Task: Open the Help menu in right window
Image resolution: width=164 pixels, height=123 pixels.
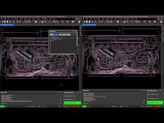Action: tap(136, 19)
